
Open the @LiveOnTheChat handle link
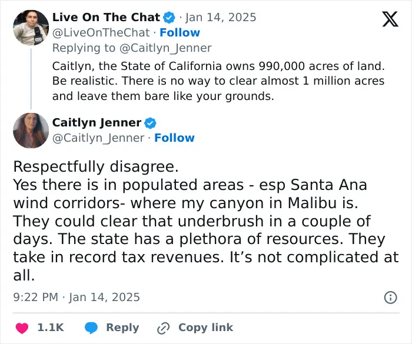coord(101,33)
